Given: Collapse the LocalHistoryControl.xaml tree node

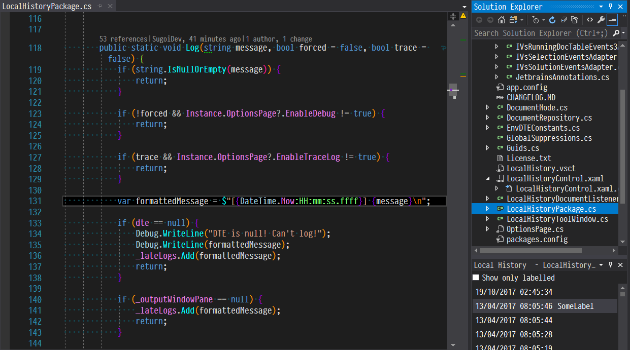Looking at the screenshot, I should point(488,178).
